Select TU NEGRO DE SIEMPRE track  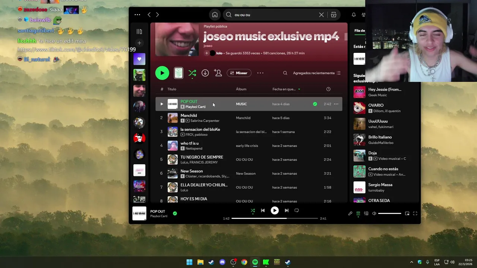pyautogui.click(x=202, y=157)
